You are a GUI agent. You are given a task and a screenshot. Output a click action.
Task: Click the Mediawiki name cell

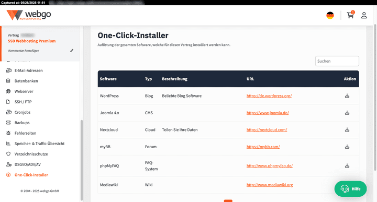coord(109,185)
